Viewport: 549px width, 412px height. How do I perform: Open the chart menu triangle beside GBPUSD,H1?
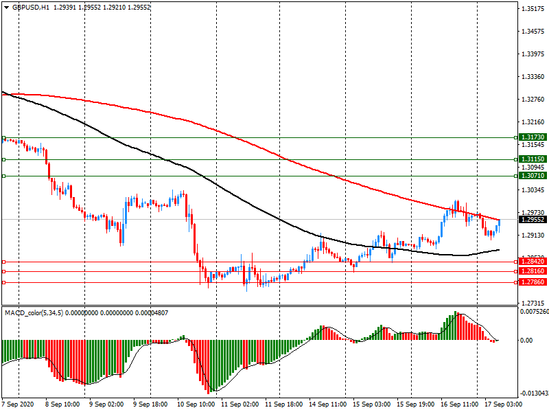tap(7, 8)
